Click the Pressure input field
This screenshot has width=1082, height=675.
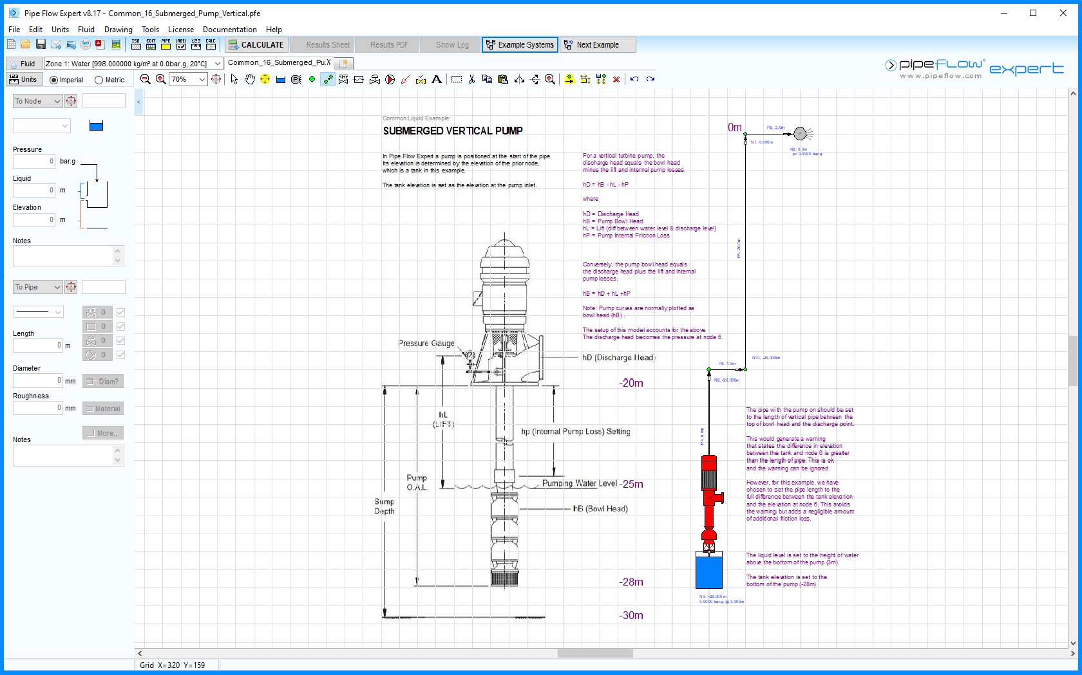34,161
